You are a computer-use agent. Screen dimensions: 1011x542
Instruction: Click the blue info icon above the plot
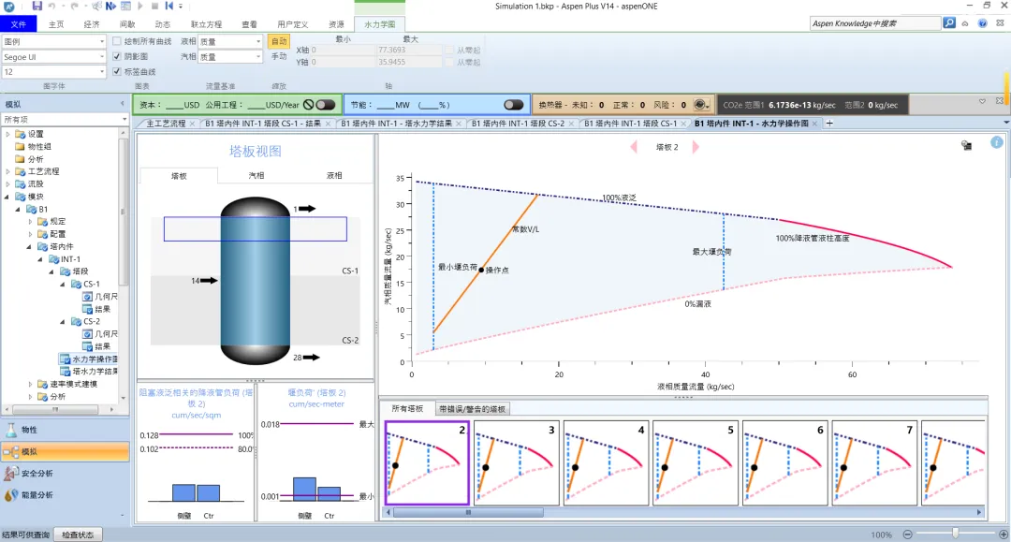tap(996, 143)
